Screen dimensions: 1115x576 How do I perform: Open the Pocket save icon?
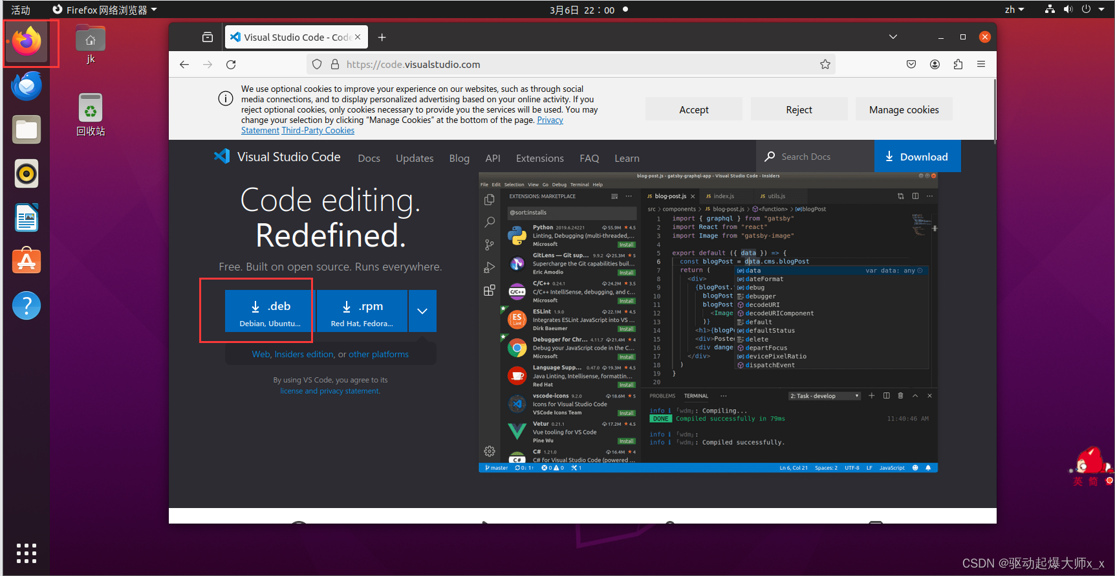pos(911,64)
